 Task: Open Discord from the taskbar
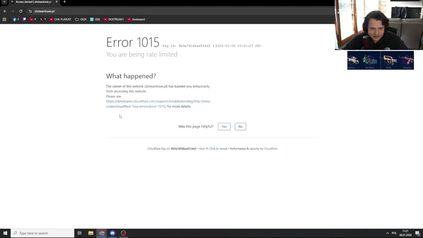tap(113, 233)
